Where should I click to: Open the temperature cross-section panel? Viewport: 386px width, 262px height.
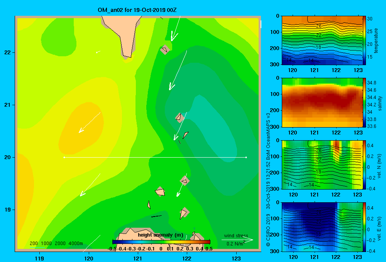322,40
